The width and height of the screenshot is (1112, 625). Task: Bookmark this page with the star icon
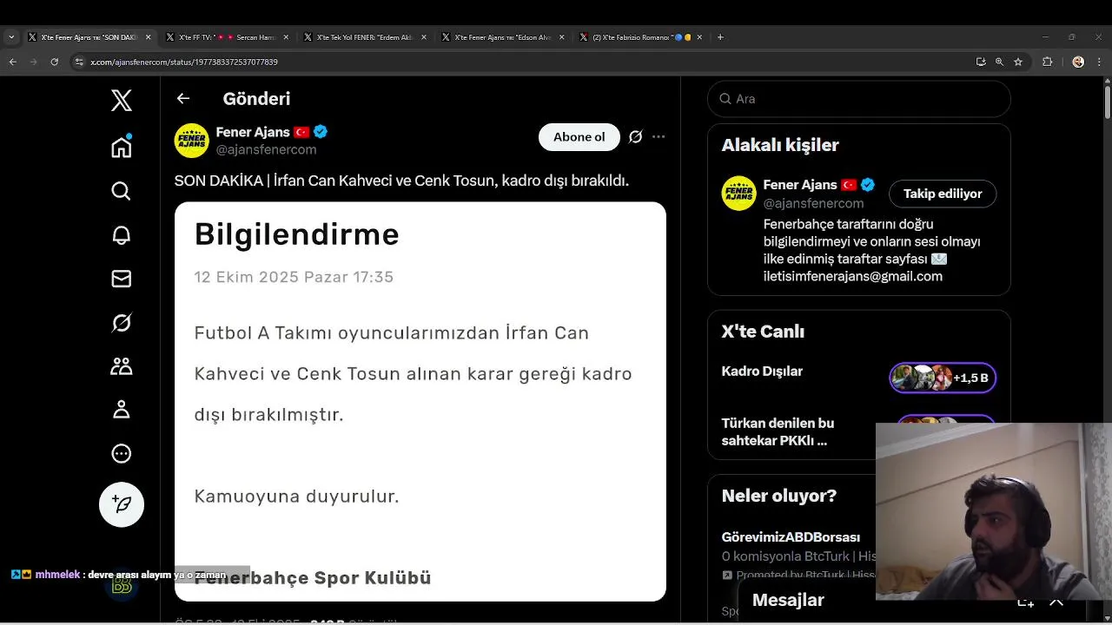1018,62
